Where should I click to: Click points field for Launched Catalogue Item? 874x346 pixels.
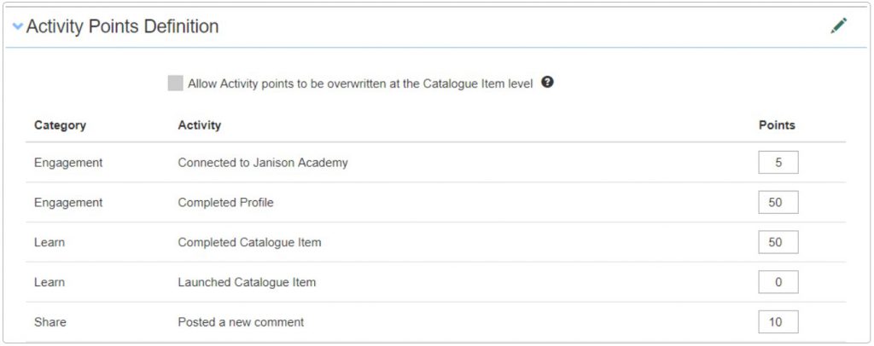coord(778,282)
